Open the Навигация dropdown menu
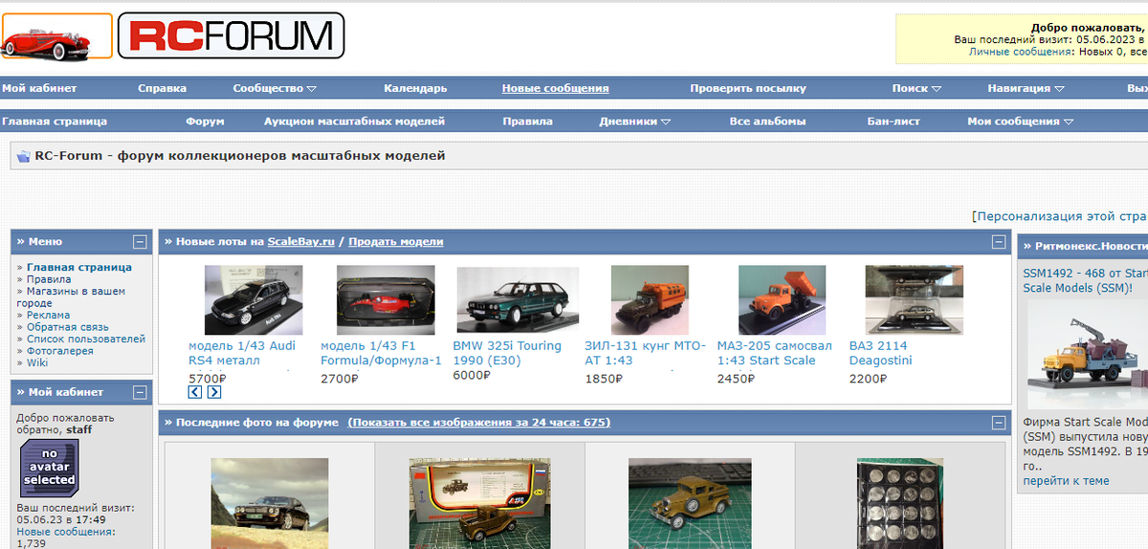The width and height of the screenshot is (1148, 549). click(1026, 88)
